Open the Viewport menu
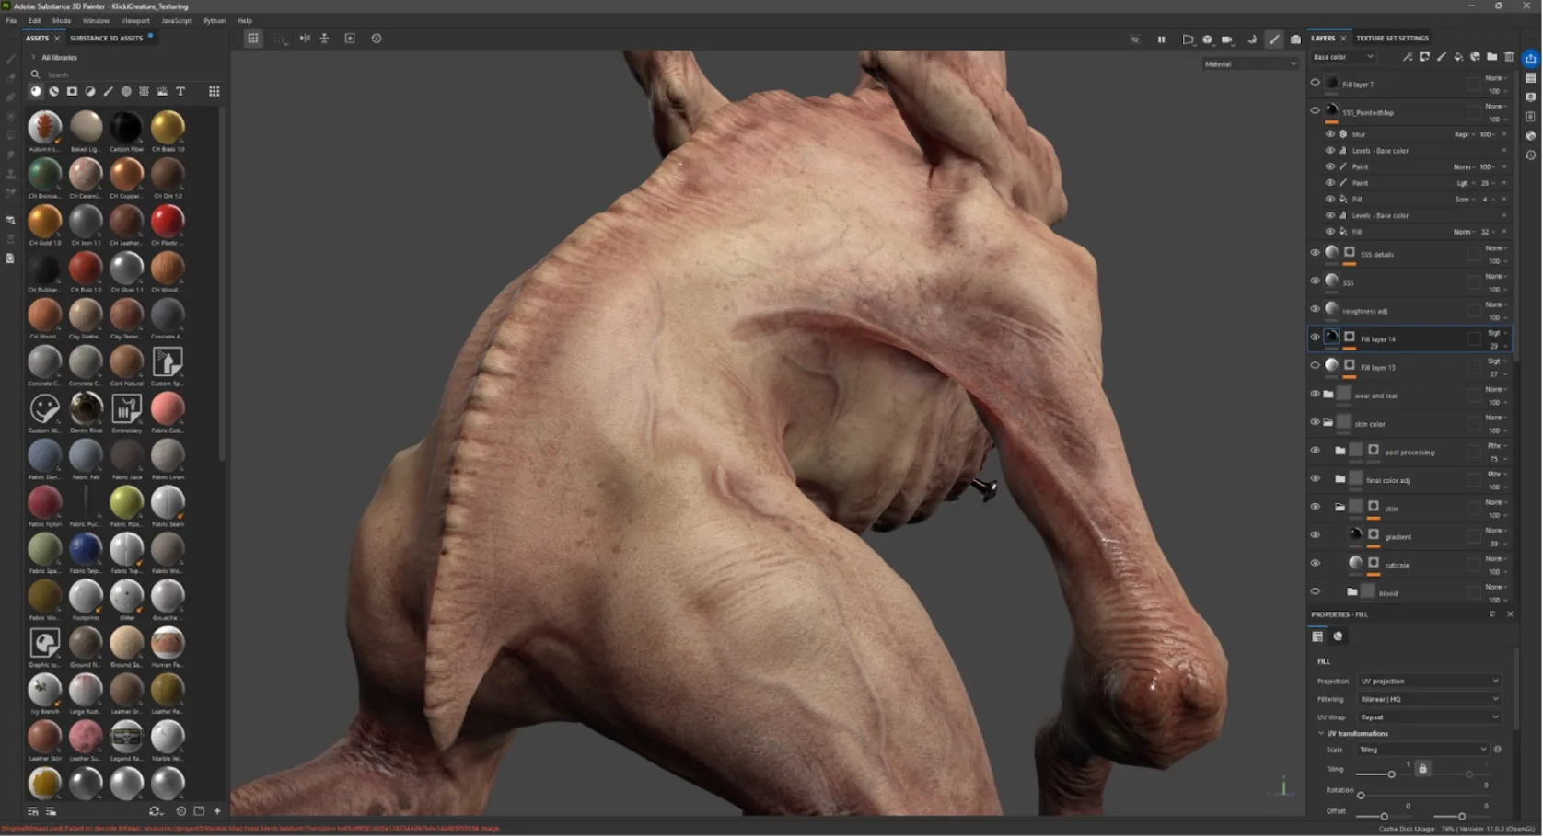This screenshot has width=1543, height=837. pyautogui.click(x=135, y=20)
